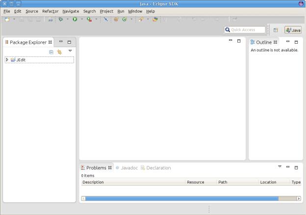Open the Edit menu
306x215 pixels.
pyautogui.click(x=18, y=11)
